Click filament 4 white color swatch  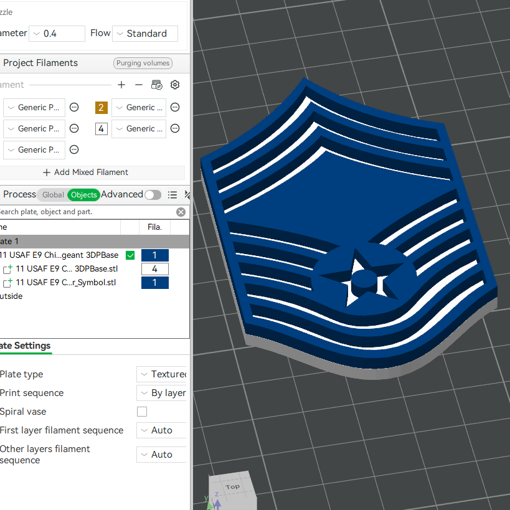click(x=101, y=129)
